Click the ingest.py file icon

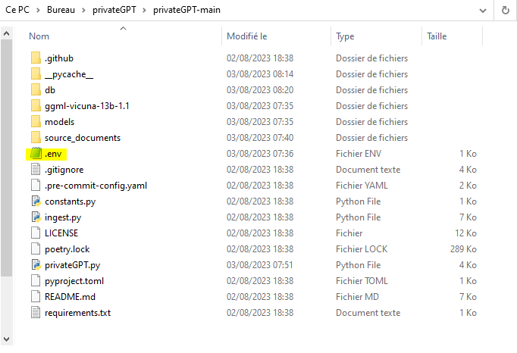pyautogui.click(x=36, y=217)
